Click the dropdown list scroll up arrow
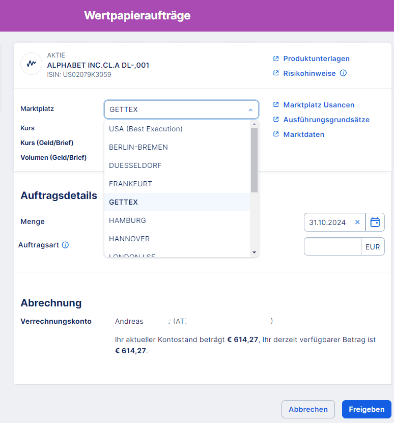 (254, 124)
